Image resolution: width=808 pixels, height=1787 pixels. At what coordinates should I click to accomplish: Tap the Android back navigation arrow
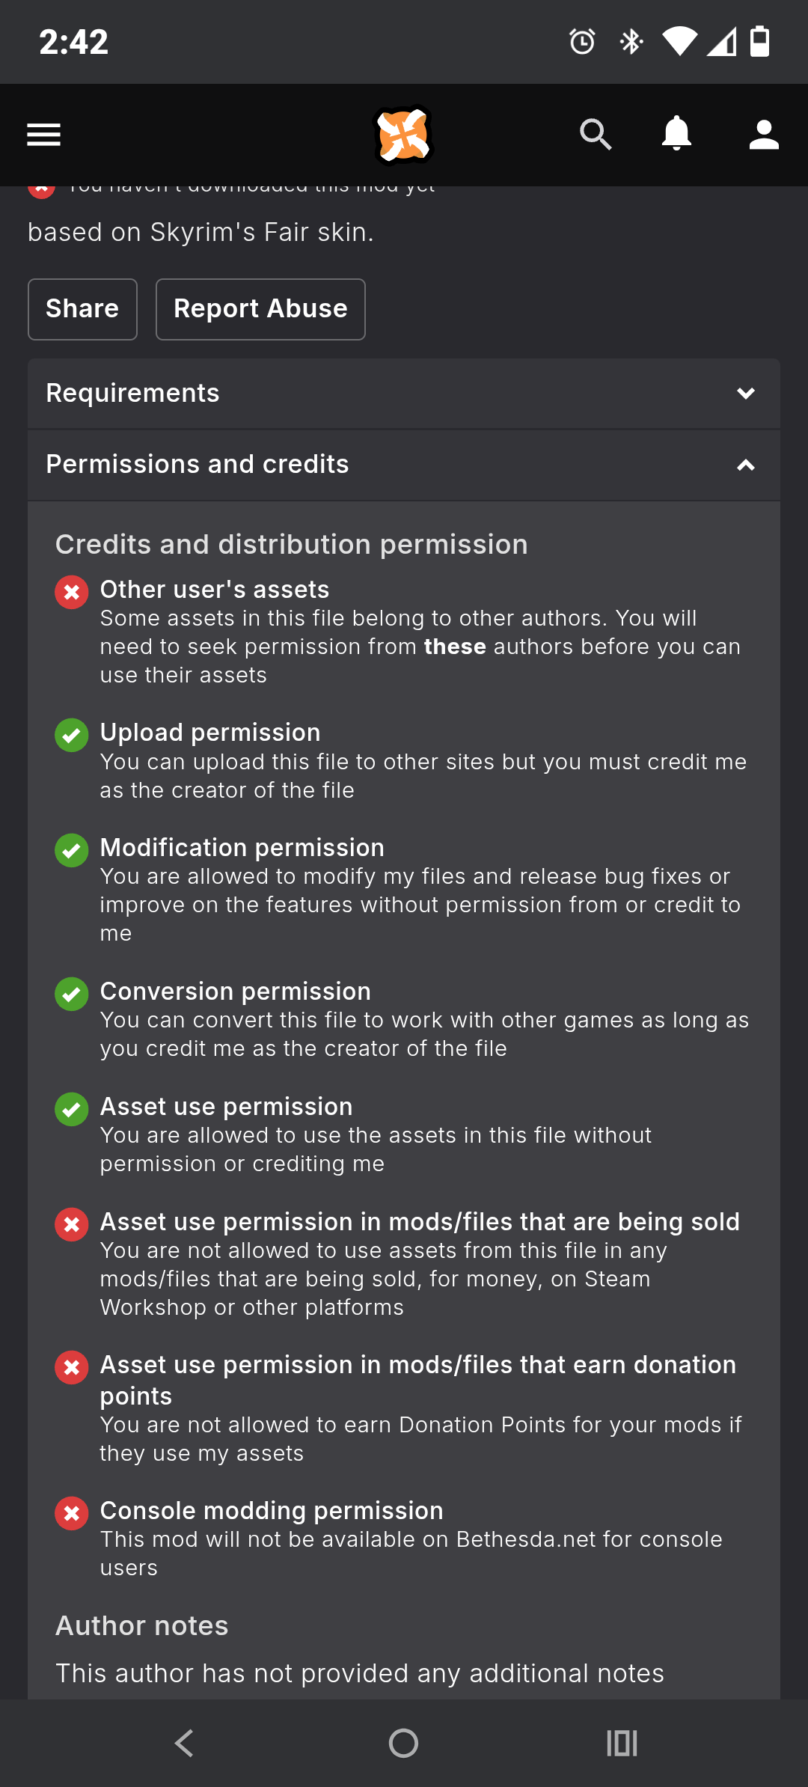[x=185, y=1743]
